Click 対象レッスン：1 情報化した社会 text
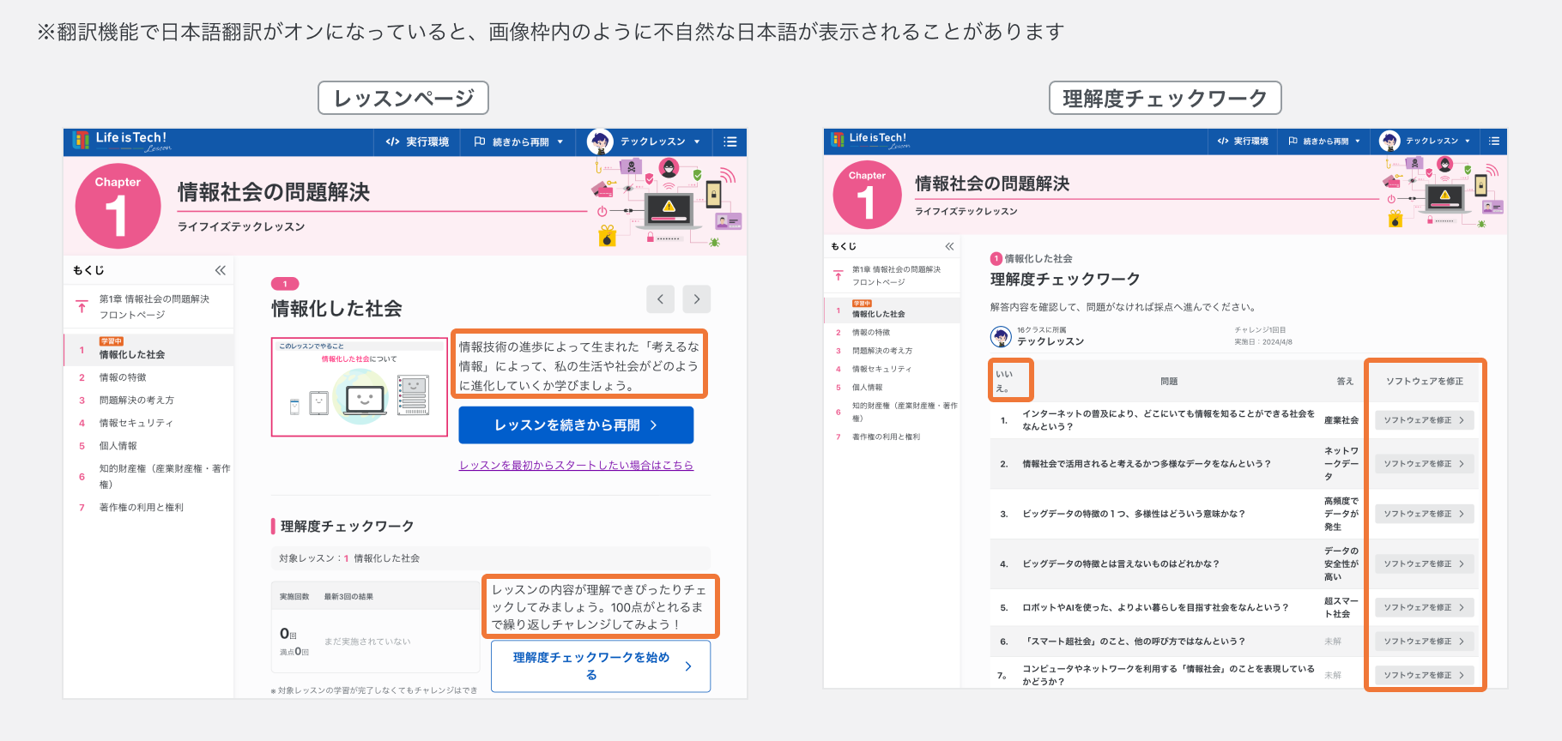 pyautogui.click(x=349, y=558)
